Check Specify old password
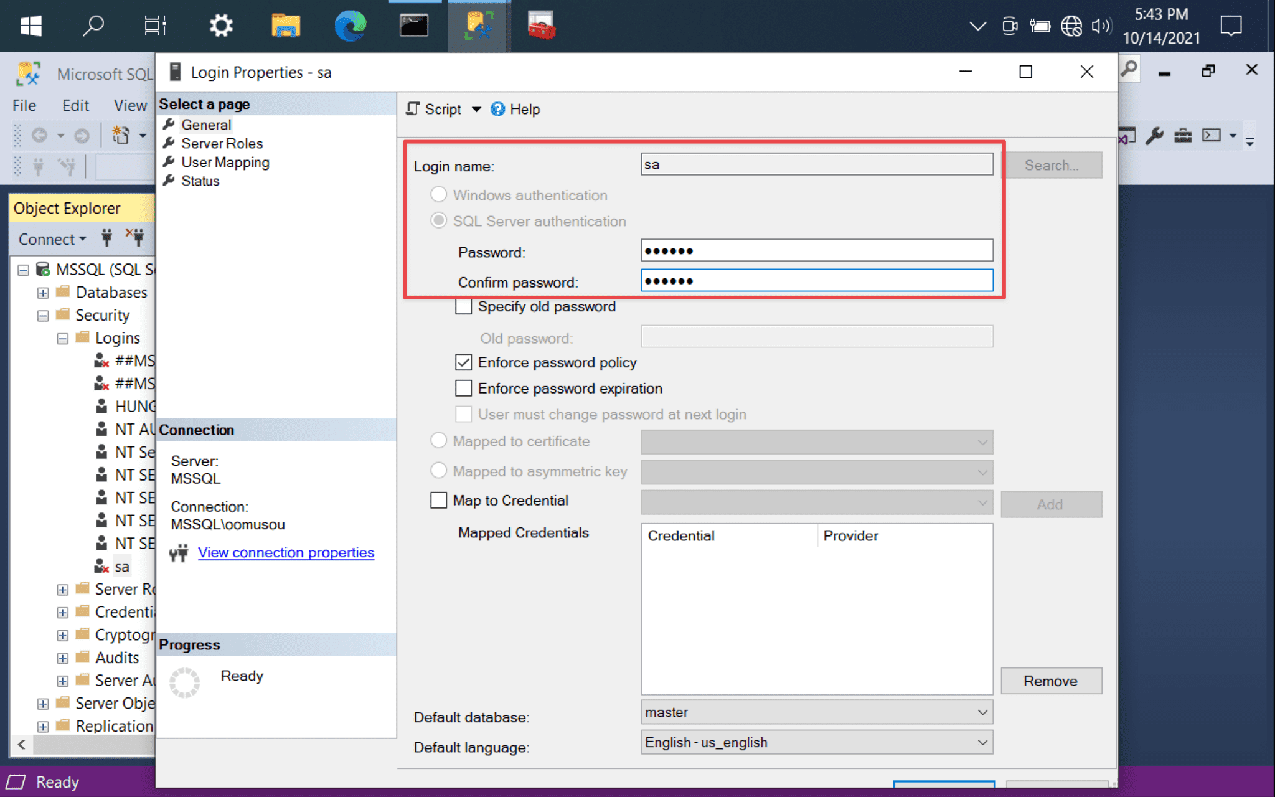This screenshot has height=797, width=1275. [x=463, y=306]
